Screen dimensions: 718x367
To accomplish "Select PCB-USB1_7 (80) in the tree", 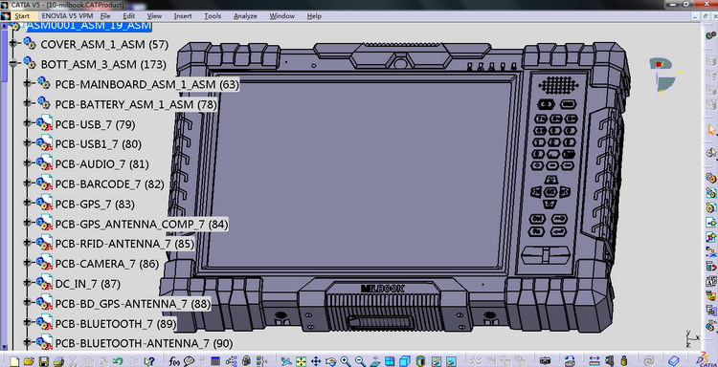I will pos(98,144).
